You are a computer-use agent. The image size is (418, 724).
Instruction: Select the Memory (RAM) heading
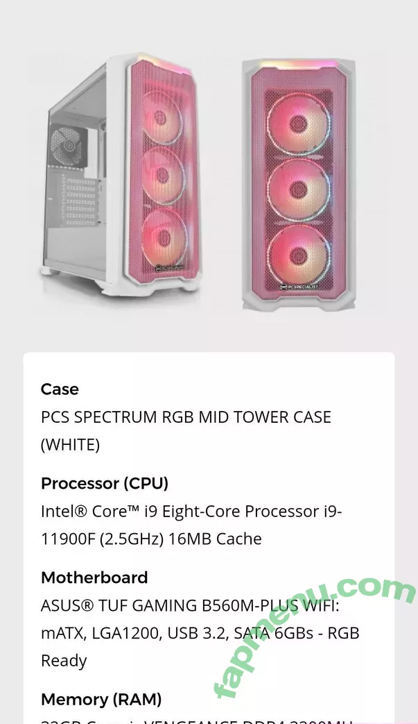(x=101, y=699)
